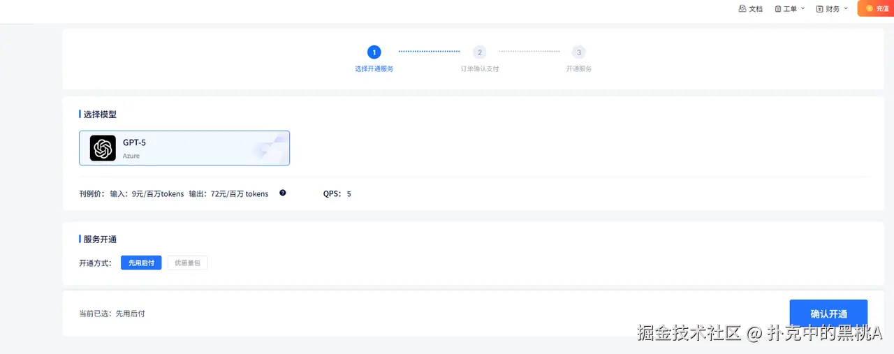Click the input price text 9元/百万tokens
The width and height of the screenshot is (894, 354).
[158, 193]
